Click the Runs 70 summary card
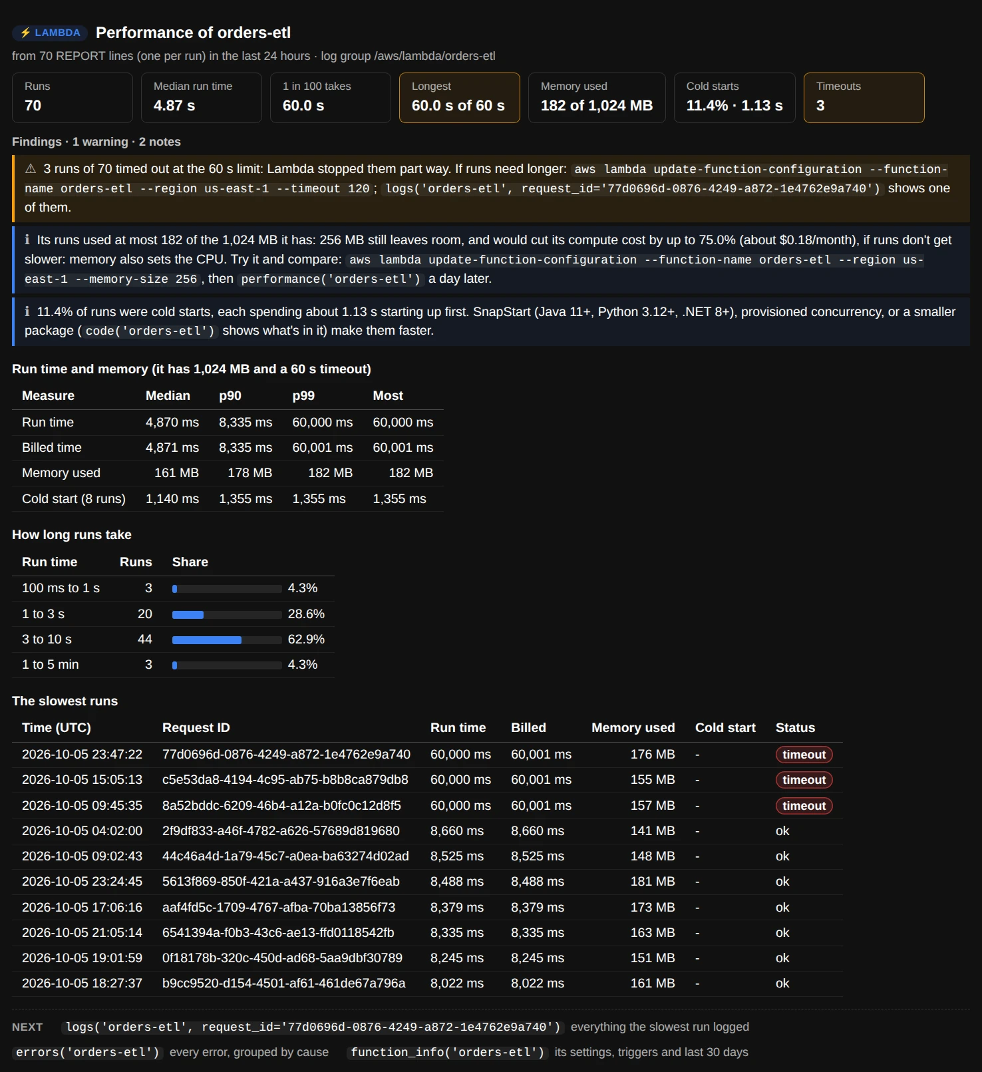This screenshot has height=1072, width=982. 72,98
